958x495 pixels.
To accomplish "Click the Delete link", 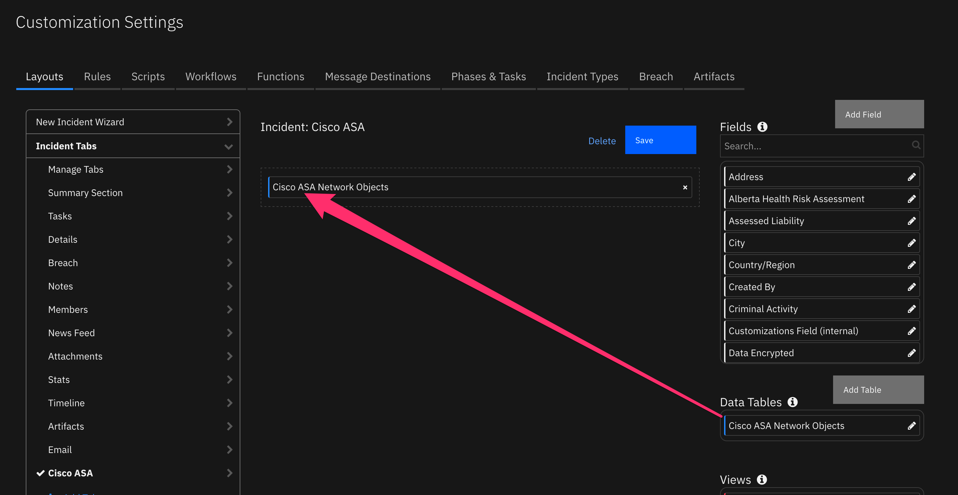I will coord(602,141).
